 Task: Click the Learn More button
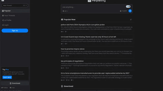pyautogui.click(x=7, y=77)
